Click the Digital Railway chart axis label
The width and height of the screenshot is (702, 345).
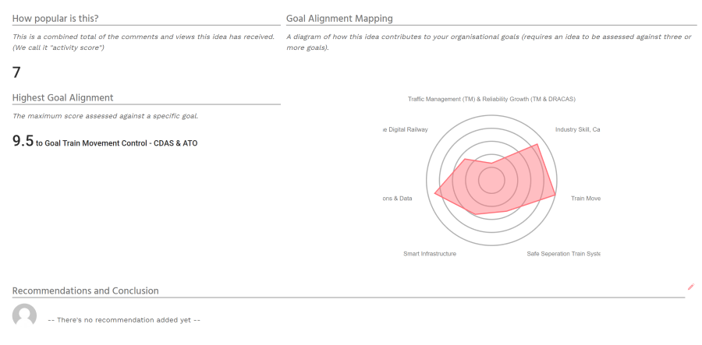tap(405, 129)
